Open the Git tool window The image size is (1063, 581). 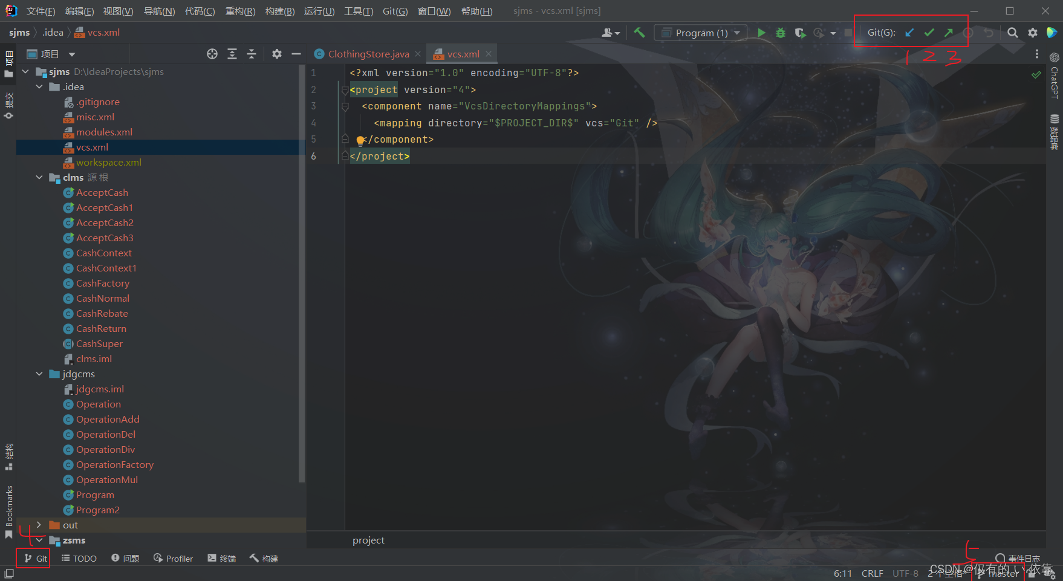pyautogui.click(x=36, y=558)
